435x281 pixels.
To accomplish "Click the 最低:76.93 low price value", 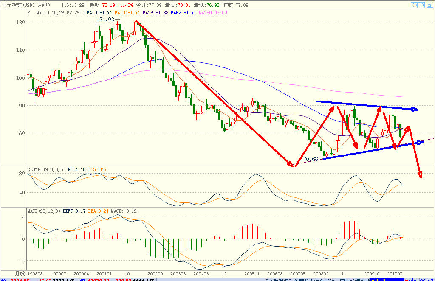I will [x=206, y=5].
